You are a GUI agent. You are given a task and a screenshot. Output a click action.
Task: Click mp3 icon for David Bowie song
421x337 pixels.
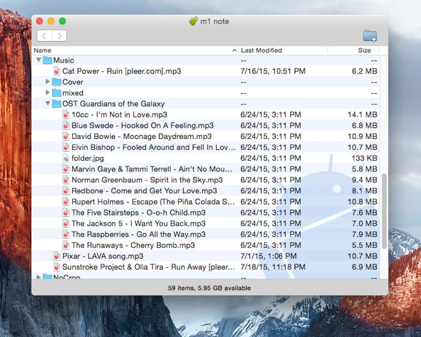pyautogui.click(x=66, y=136)
